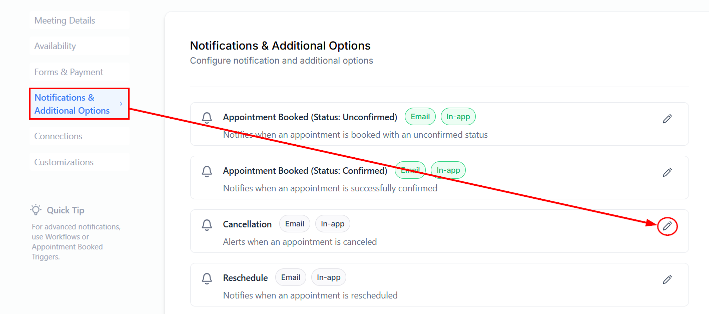Image resolution: width=709 pixels, height=314 pixels.
Task: Switch to the Availability tab
Action: point(55,46)
